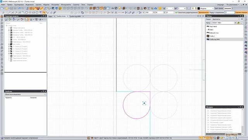Select Офис item in Files list
Image resolution: width=248 pixels, height=140 pixels.
coord(211,30)
